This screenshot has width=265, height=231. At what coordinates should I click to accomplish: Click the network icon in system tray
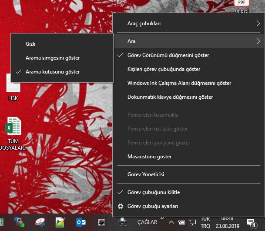click(x=192, y=222)
